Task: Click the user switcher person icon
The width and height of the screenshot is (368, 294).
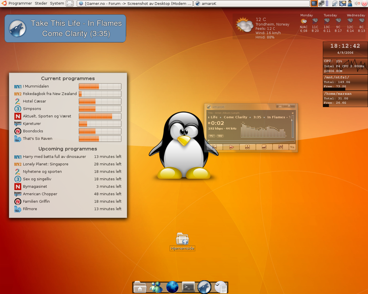Action: [350, 3]
